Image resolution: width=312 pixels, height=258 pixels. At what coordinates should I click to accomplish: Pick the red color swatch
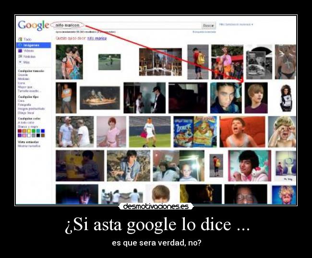point(20,131)
